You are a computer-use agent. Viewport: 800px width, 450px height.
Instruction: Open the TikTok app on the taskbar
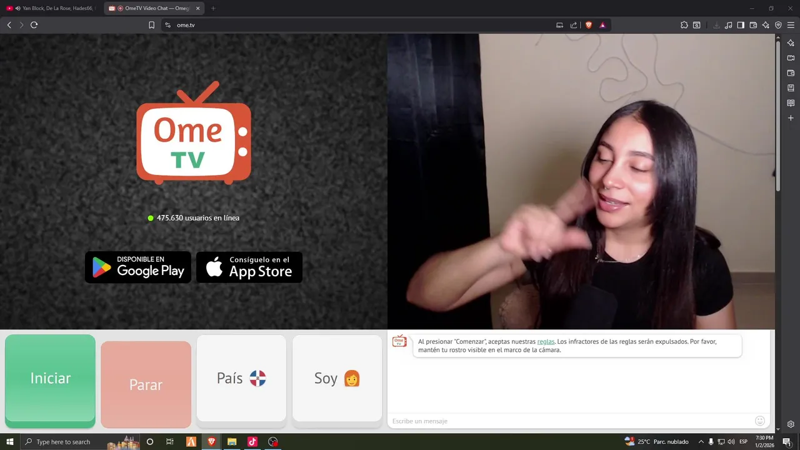click(x=252, y=442)
